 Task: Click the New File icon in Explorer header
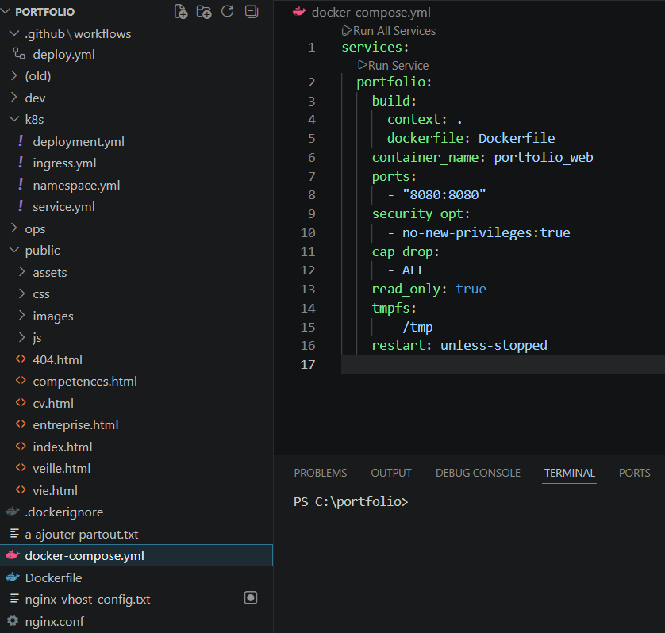click(181, 11)
